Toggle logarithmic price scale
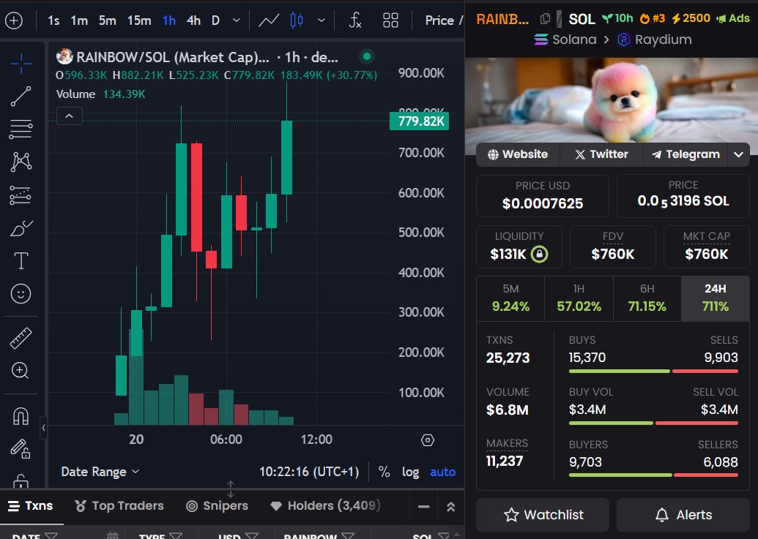Screen dimensions: 758x539 tap(411, 472)
